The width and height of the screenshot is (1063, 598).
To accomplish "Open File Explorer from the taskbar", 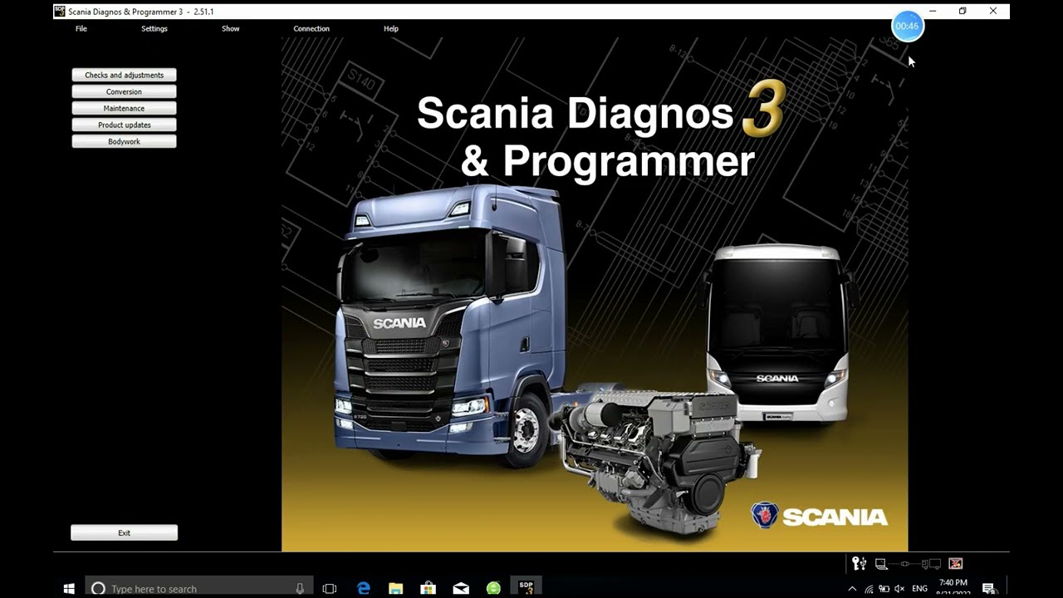I will coord(395,588).
